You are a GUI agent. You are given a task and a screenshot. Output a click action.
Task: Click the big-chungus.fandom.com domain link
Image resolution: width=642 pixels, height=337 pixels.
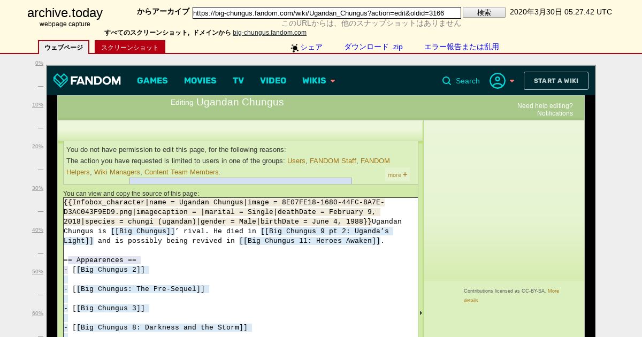coord(270,33)
